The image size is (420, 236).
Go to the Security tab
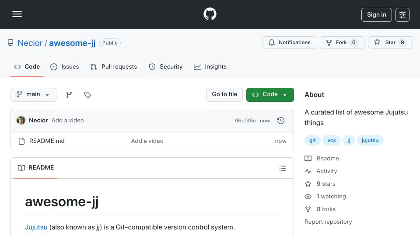[x=166, y=66]
